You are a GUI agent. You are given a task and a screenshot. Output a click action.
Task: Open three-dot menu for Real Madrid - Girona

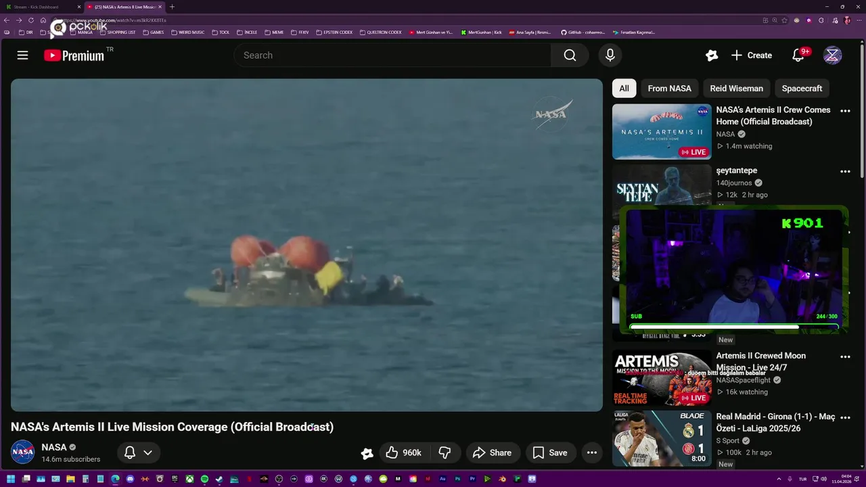[845, 418]
